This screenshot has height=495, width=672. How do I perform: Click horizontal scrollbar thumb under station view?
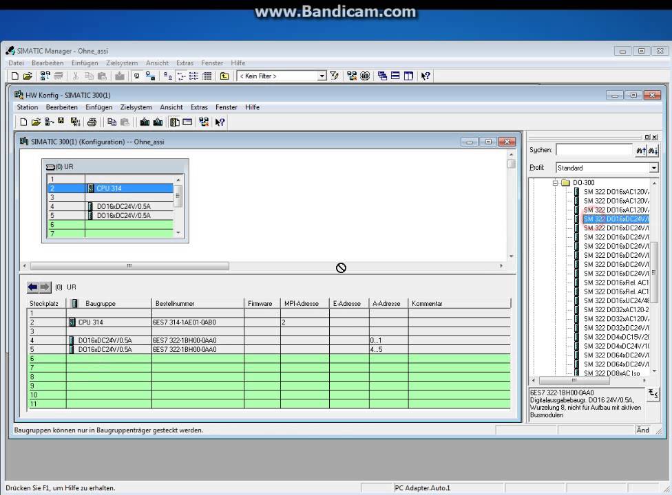tap(129, 266)
